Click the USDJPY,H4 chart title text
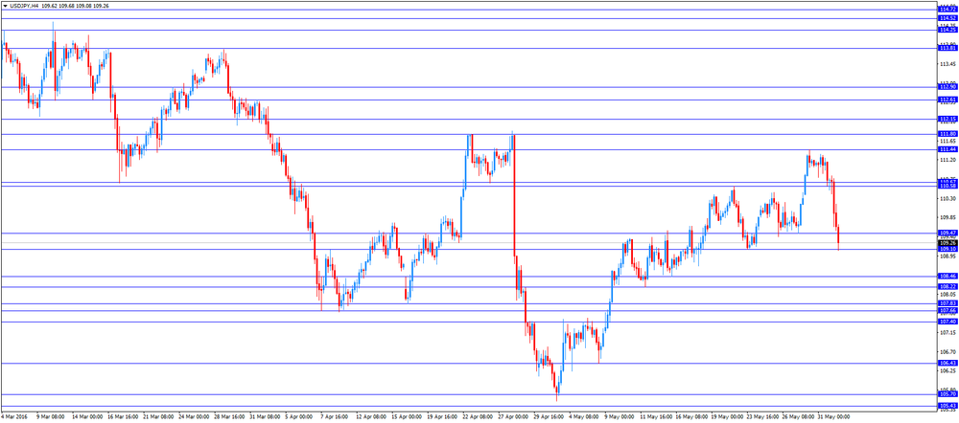 click(x=25, y=5)
